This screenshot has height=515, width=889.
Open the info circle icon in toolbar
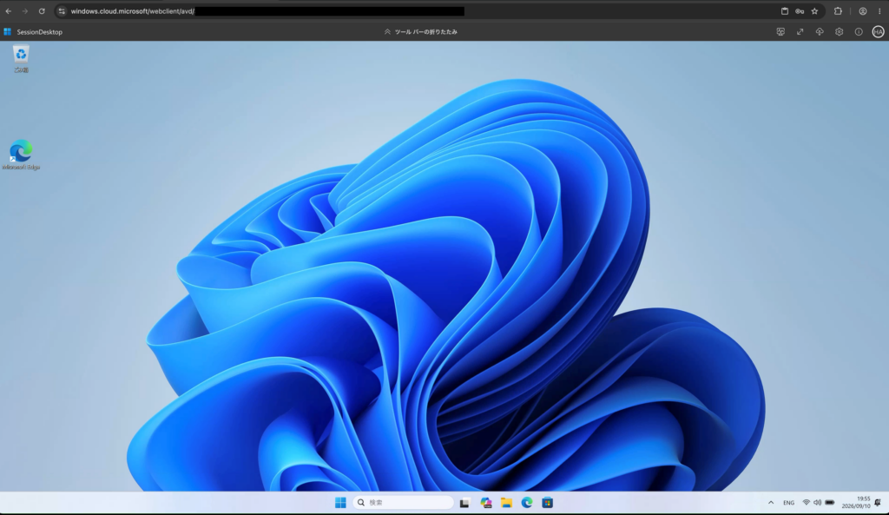click(x=859, y=32)
